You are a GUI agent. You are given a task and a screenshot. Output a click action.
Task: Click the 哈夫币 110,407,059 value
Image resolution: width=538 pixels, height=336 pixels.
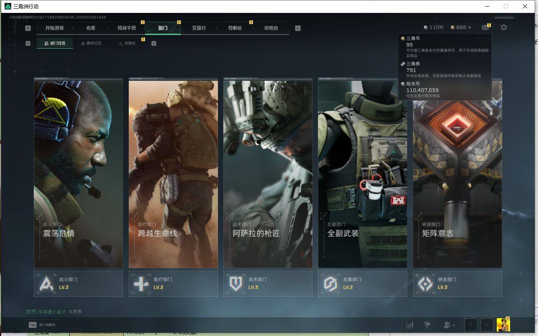tap(423, 90)
